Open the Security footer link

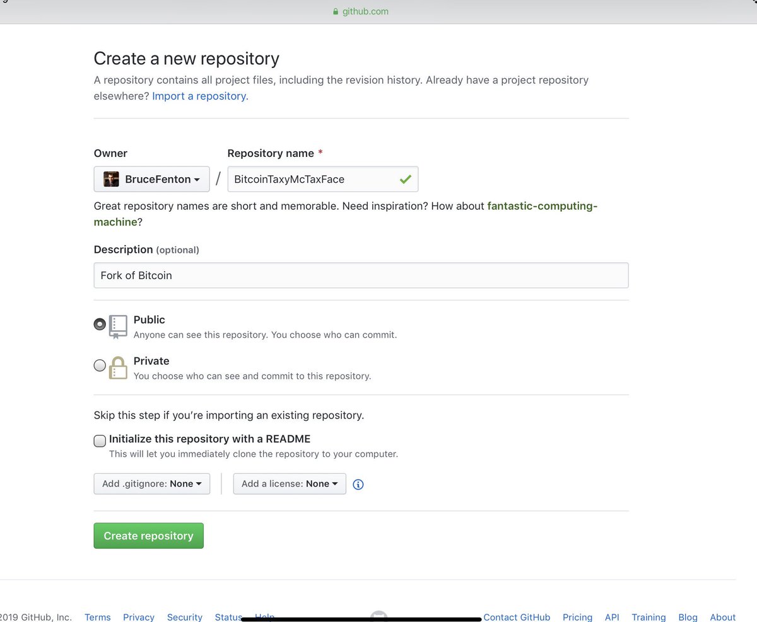coord(185,617)
